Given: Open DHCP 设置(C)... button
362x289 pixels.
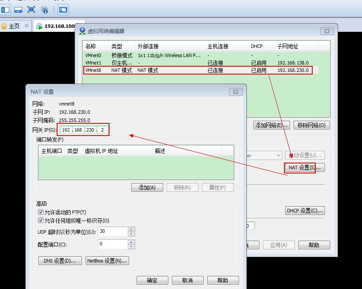Looking at the screenshot, I should tap(305, 211).
